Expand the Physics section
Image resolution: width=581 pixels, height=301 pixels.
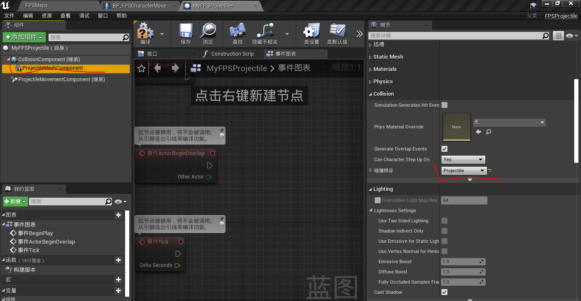coord(370,82)
